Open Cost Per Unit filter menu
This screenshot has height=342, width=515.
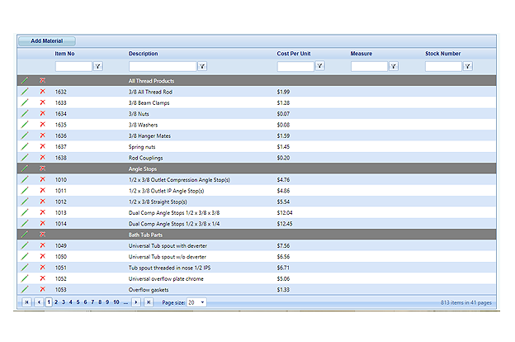tap(319, 66)
